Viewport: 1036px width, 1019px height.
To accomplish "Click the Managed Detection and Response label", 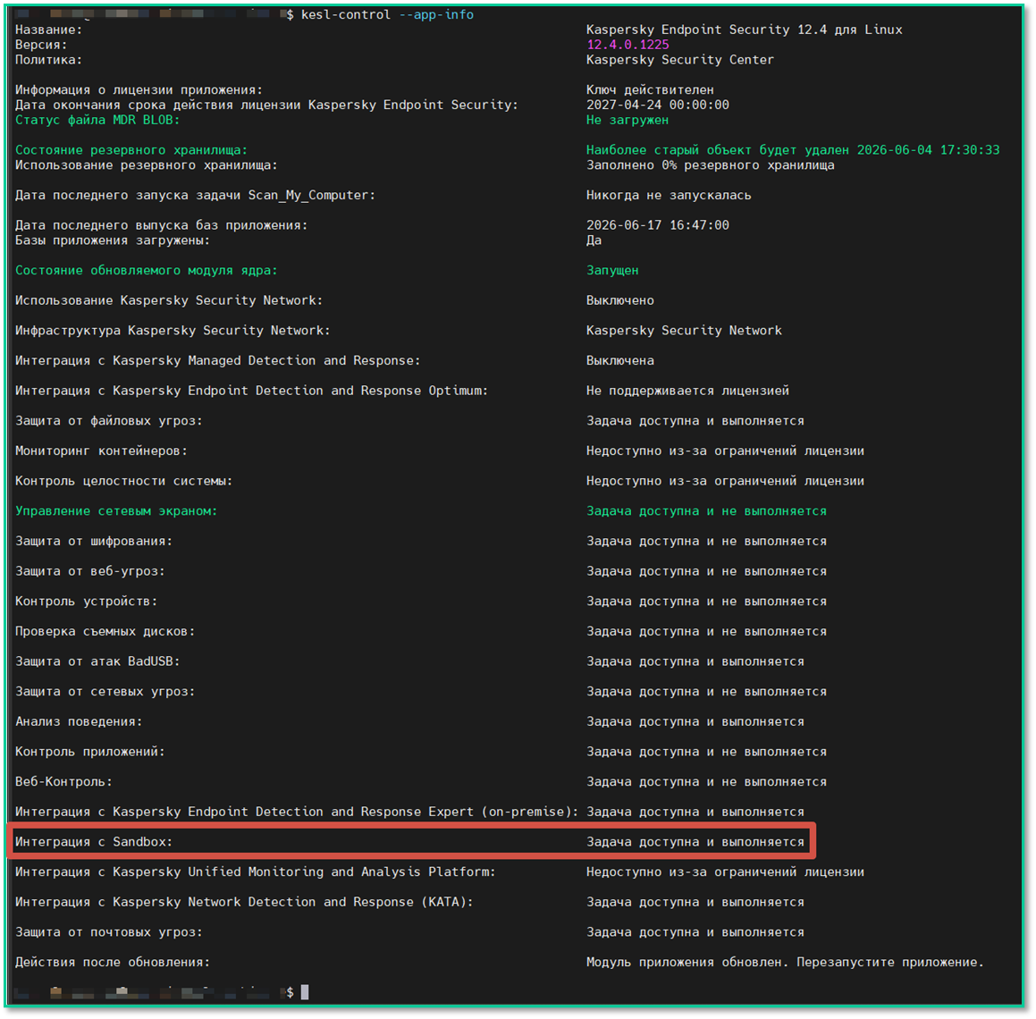I will pos(218,361).
